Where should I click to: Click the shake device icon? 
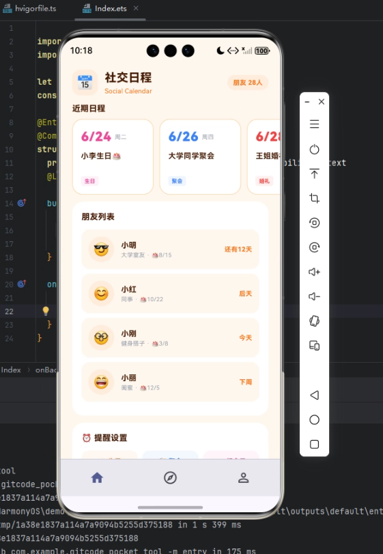click(314, 321)
